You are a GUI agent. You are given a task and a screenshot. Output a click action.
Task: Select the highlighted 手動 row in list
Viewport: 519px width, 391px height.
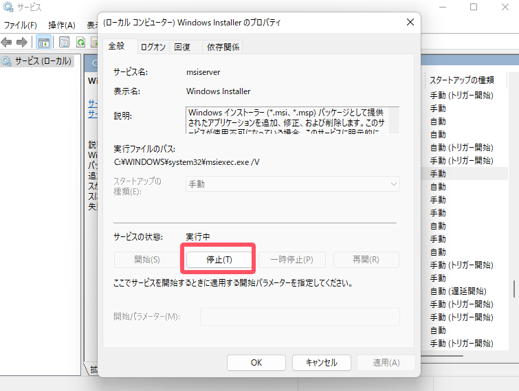[x=465, y=174]
